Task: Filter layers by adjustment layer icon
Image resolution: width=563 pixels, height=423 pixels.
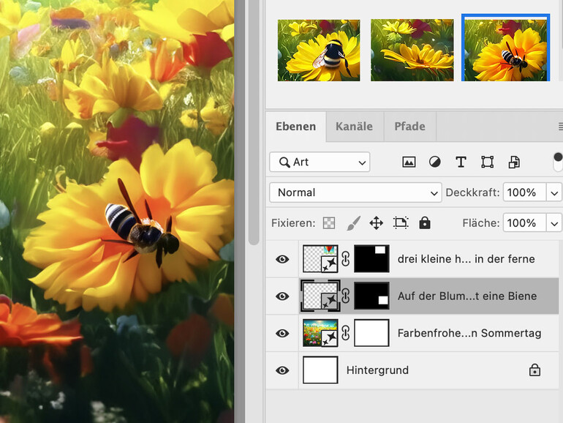Action: coord(434,162)
